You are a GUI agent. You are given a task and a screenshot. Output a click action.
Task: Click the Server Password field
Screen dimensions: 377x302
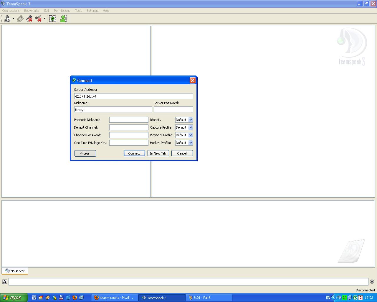pos(173,109)
